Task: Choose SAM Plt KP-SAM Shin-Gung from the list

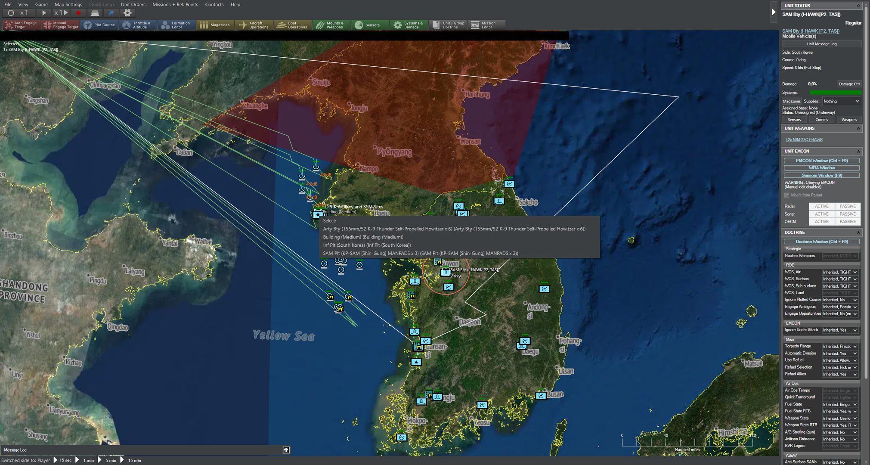Action: [x=459, y=253]
